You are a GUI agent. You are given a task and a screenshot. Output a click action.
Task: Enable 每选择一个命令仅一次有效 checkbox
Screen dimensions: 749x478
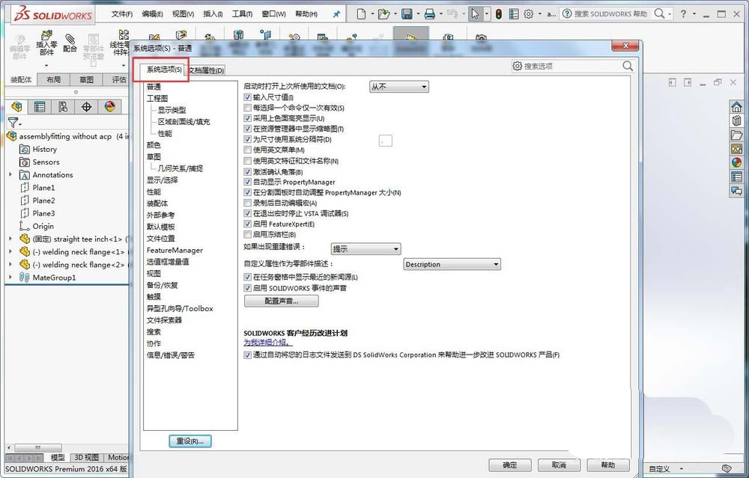click(247, 108)
